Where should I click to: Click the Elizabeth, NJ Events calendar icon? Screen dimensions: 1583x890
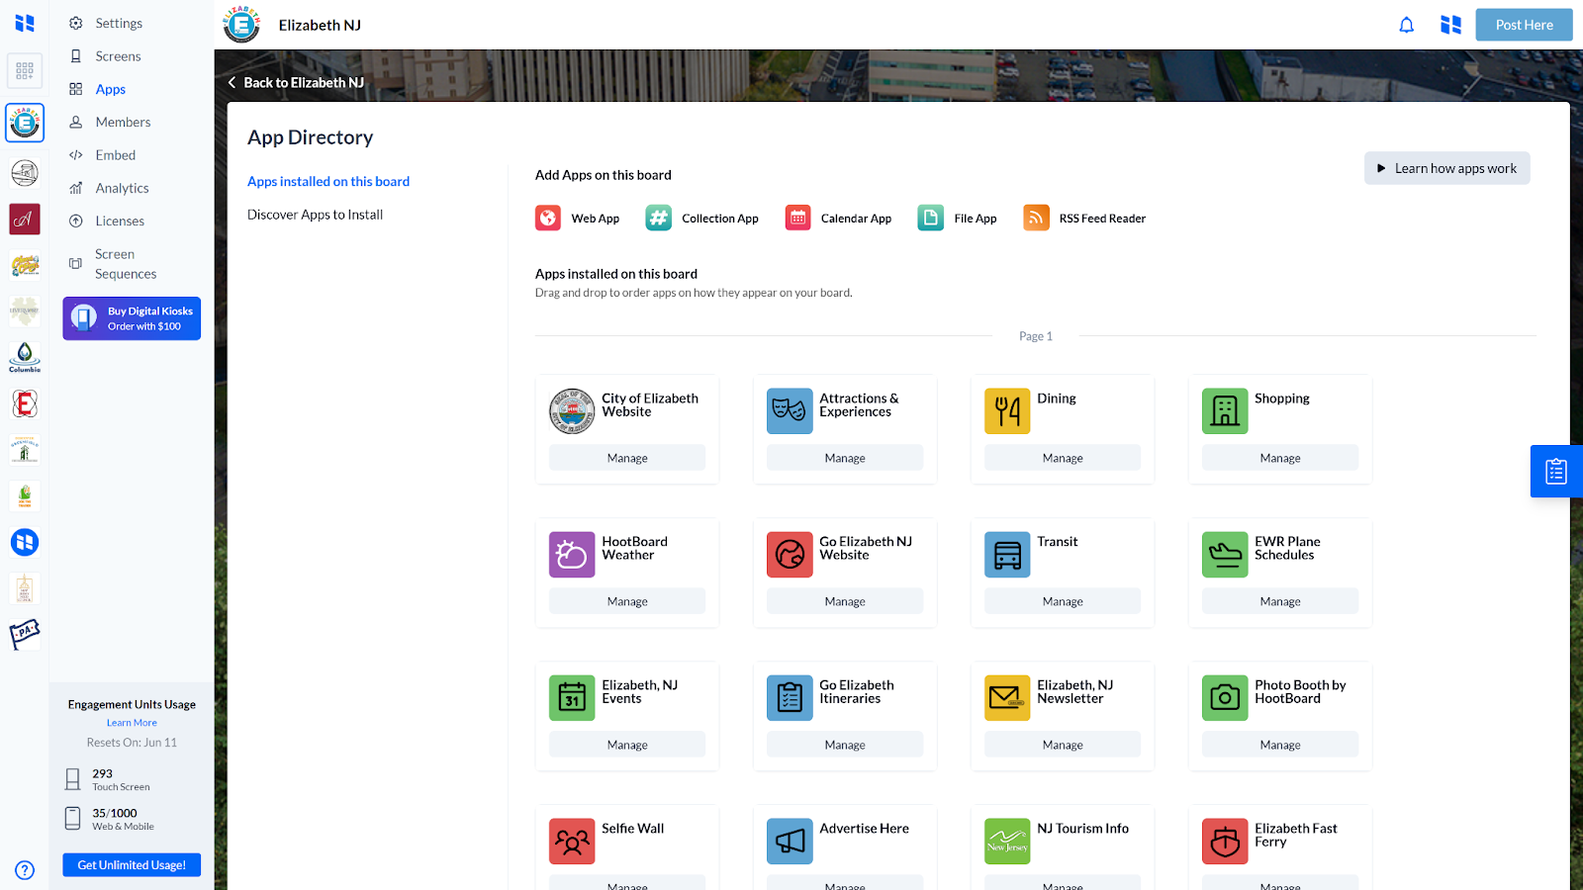(572, 698)
